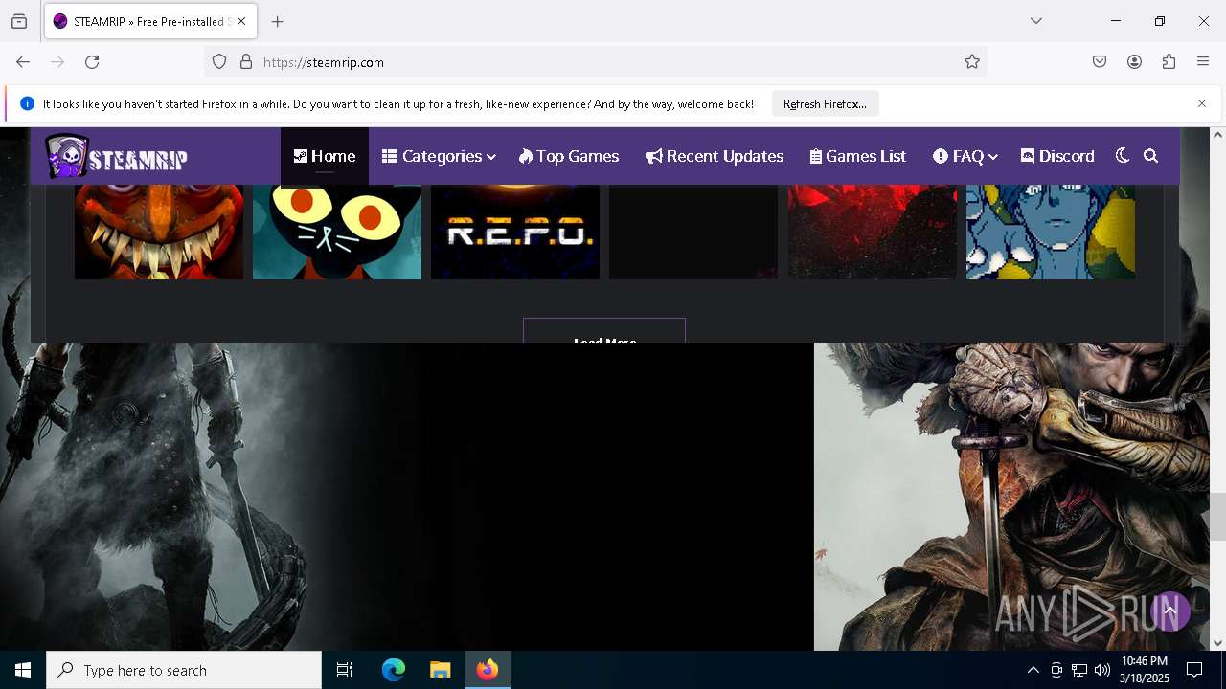Click the SteamRIP logo
The height and width of the screenshot is (689, 1226).
pos(117,156)
